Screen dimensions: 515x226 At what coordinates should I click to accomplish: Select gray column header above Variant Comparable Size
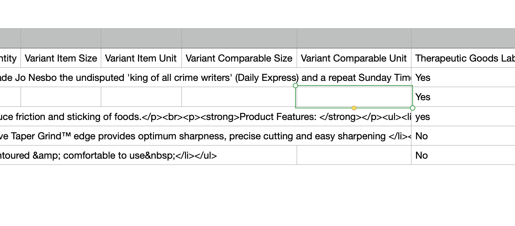click(x=239, y=38)
